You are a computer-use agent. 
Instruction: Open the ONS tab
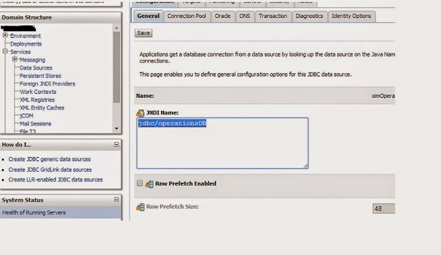point(245,16)
